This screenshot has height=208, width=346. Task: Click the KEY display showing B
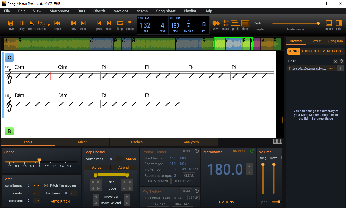pyautogui.click(x=204, y=25)
